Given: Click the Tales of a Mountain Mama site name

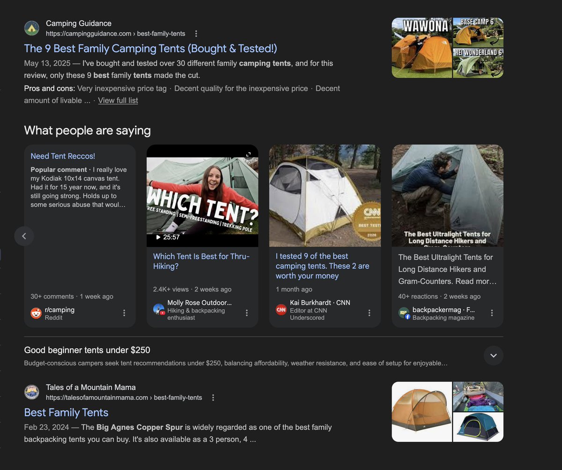Looking at the screenshot, I should coord(91,387).
